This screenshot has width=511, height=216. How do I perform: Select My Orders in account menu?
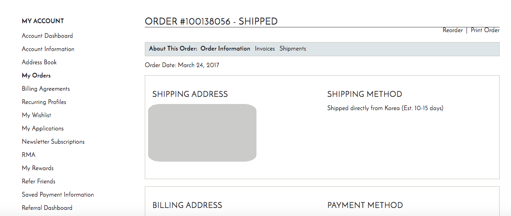tap(36, 76)
